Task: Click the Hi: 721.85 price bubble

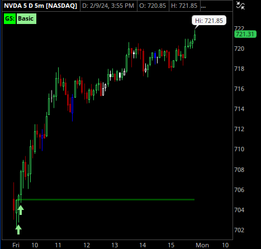Action: (x=209, y=21)
